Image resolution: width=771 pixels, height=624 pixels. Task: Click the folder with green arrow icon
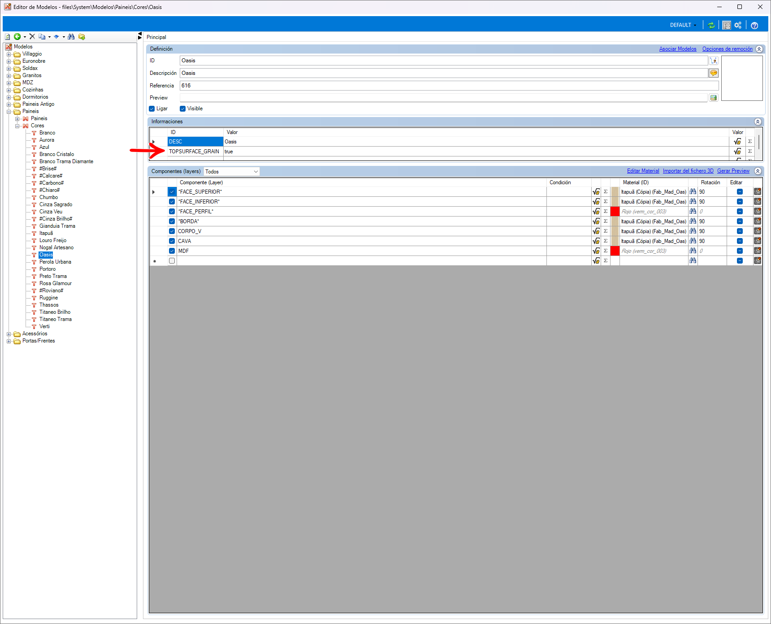pyautogui.click(x=82, y=37)
